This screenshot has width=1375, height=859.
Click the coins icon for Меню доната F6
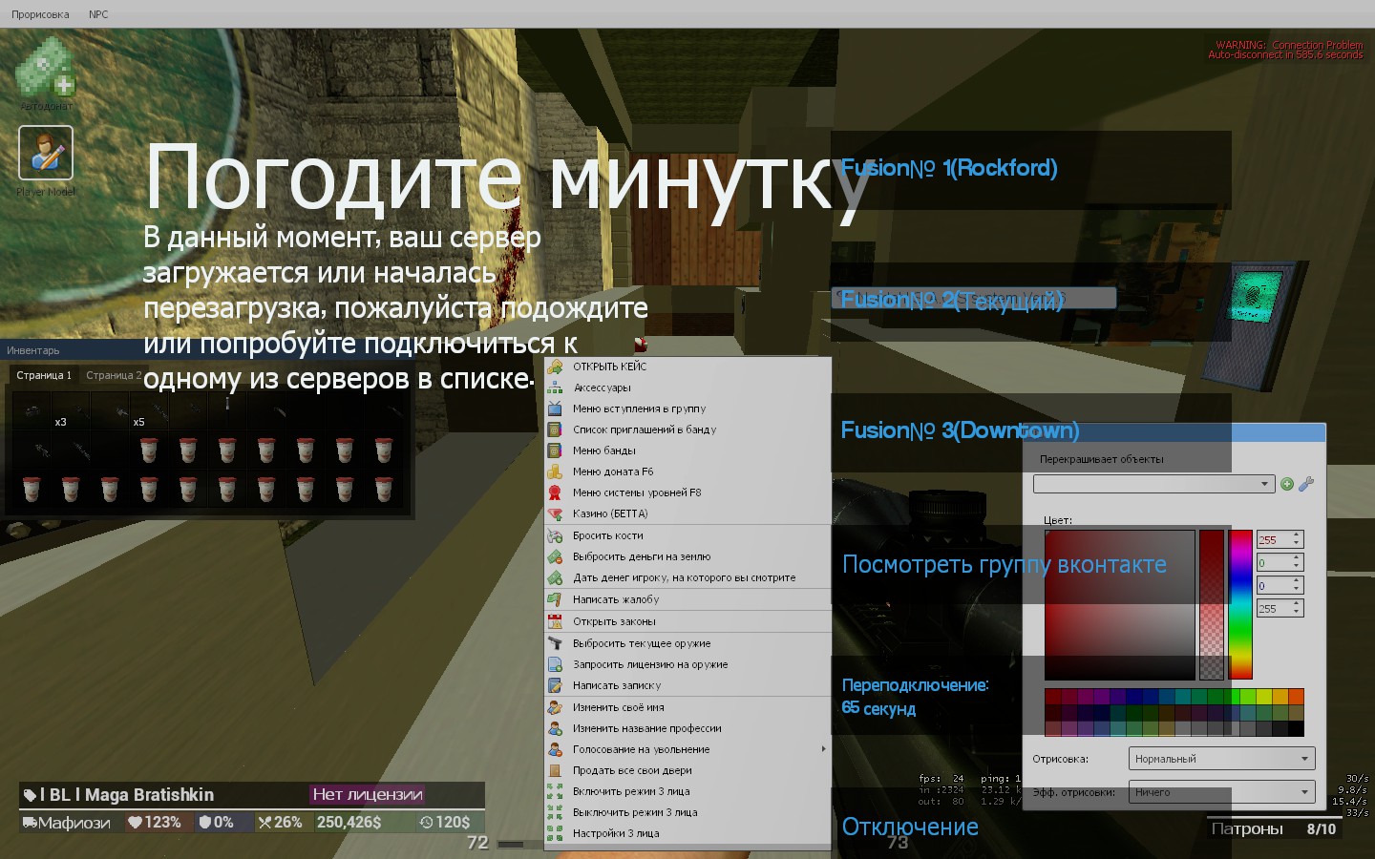555,471
